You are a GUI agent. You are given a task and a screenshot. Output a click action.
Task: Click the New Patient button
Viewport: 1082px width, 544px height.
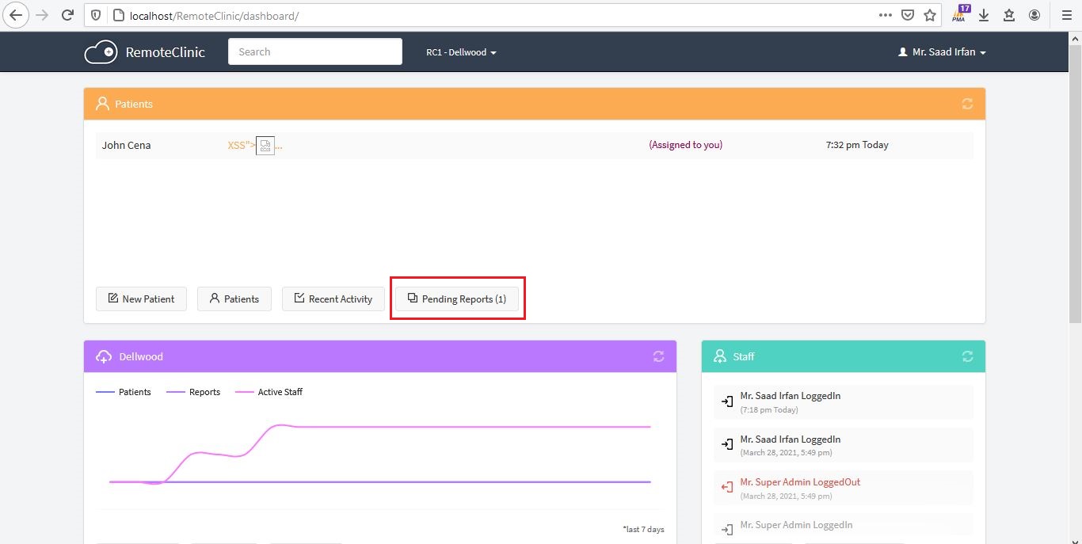141,299
